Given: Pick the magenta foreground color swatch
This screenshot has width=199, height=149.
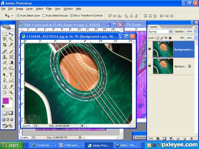Looking at the screenshot, I should click(6, 101).
